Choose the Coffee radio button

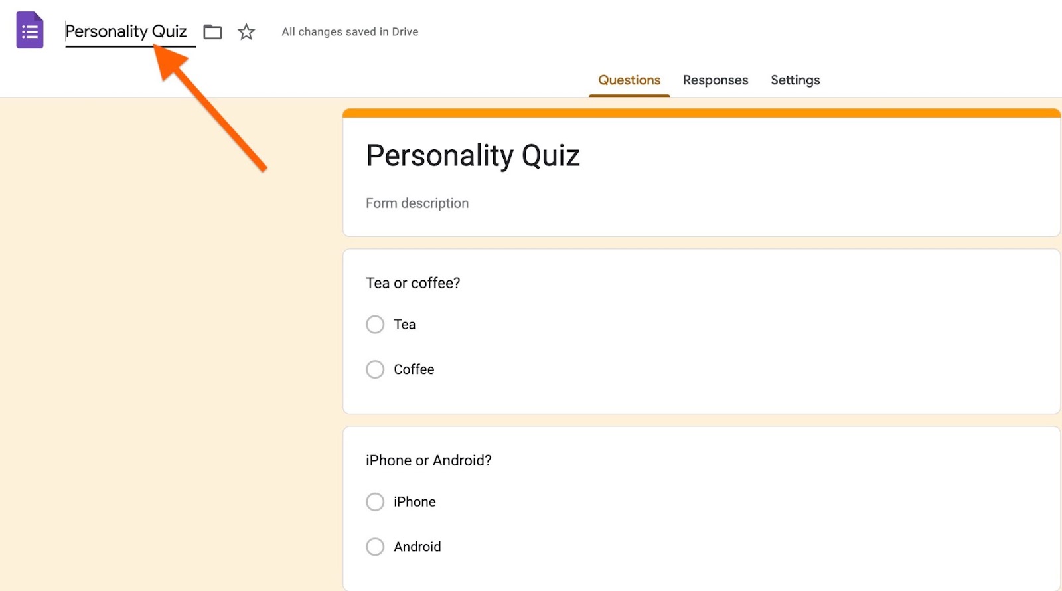tap(375, 369)
